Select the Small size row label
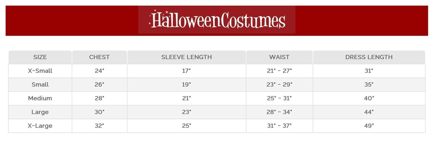This screenshot has height=141, width=433. [x=40, y=85]
